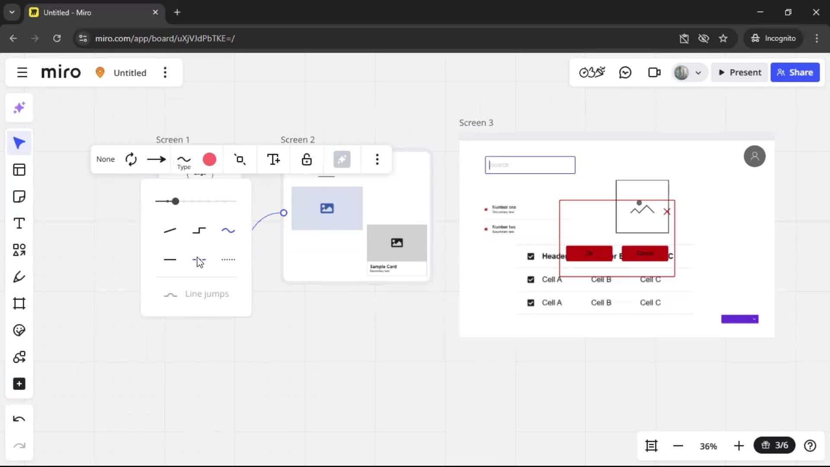Expand the collaborator avatar dropdown

(x=698, y=73)
